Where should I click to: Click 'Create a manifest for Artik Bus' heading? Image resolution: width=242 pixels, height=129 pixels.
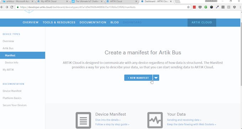point(143,52)
